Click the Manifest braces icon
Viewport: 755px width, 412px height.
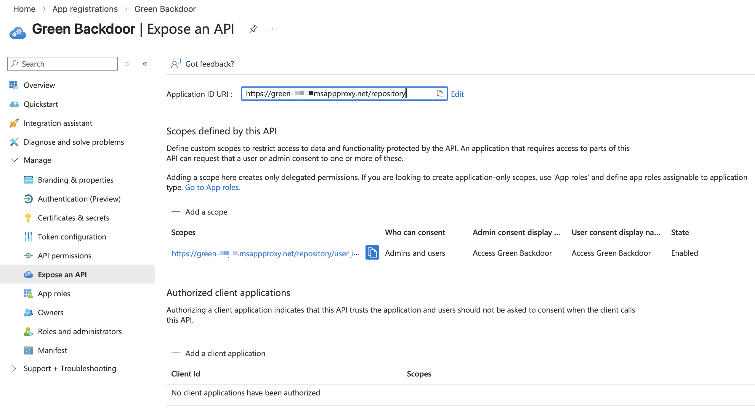tap(28, 350)
